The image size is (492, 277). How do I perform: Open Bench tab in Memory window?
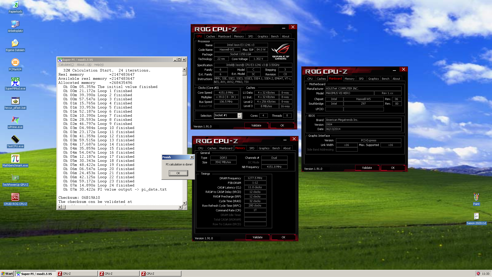coord(276,148)
